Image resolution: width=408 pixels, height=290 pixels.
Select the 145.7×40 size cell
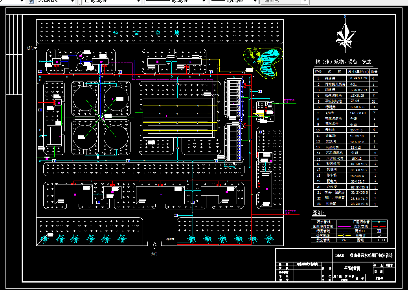(358, 113)
